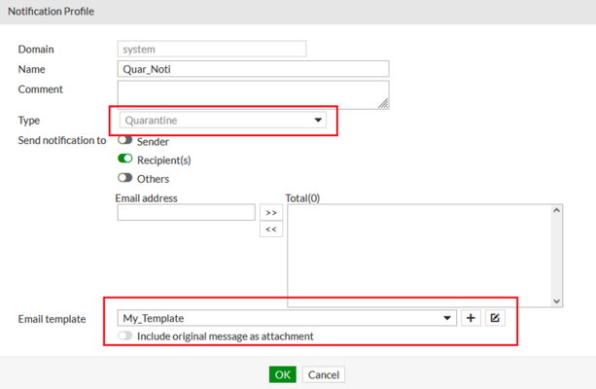Image resolution: width=596 pixels, height=389 pixels.
Task: Open the Type dropdown showing Quarantine
Action: tap(224, 121)
